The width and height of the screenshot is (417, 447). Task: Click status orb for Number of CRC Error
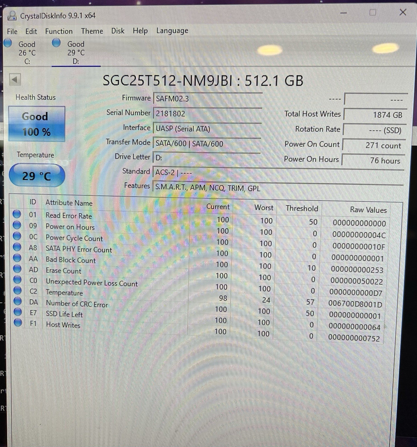point(18,301)
